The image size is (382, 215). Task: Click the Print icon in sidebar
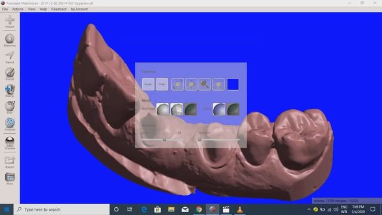pyautogui.click(x=10, y=179)
